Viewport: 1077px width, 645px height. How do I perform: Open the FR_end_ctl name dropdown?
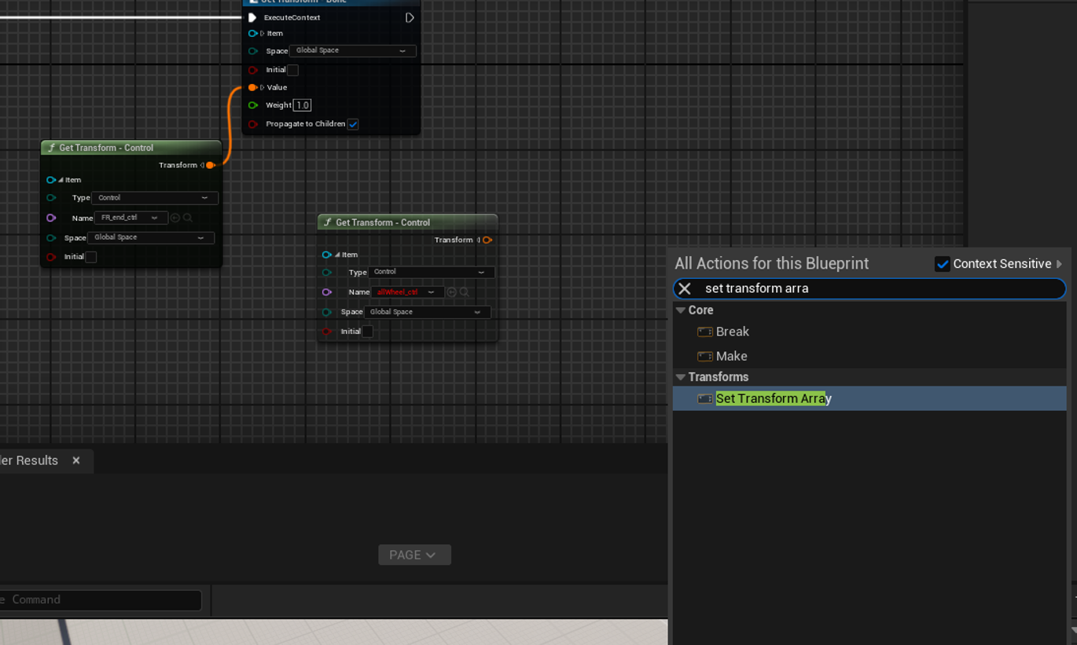click(x=131, y=218)
